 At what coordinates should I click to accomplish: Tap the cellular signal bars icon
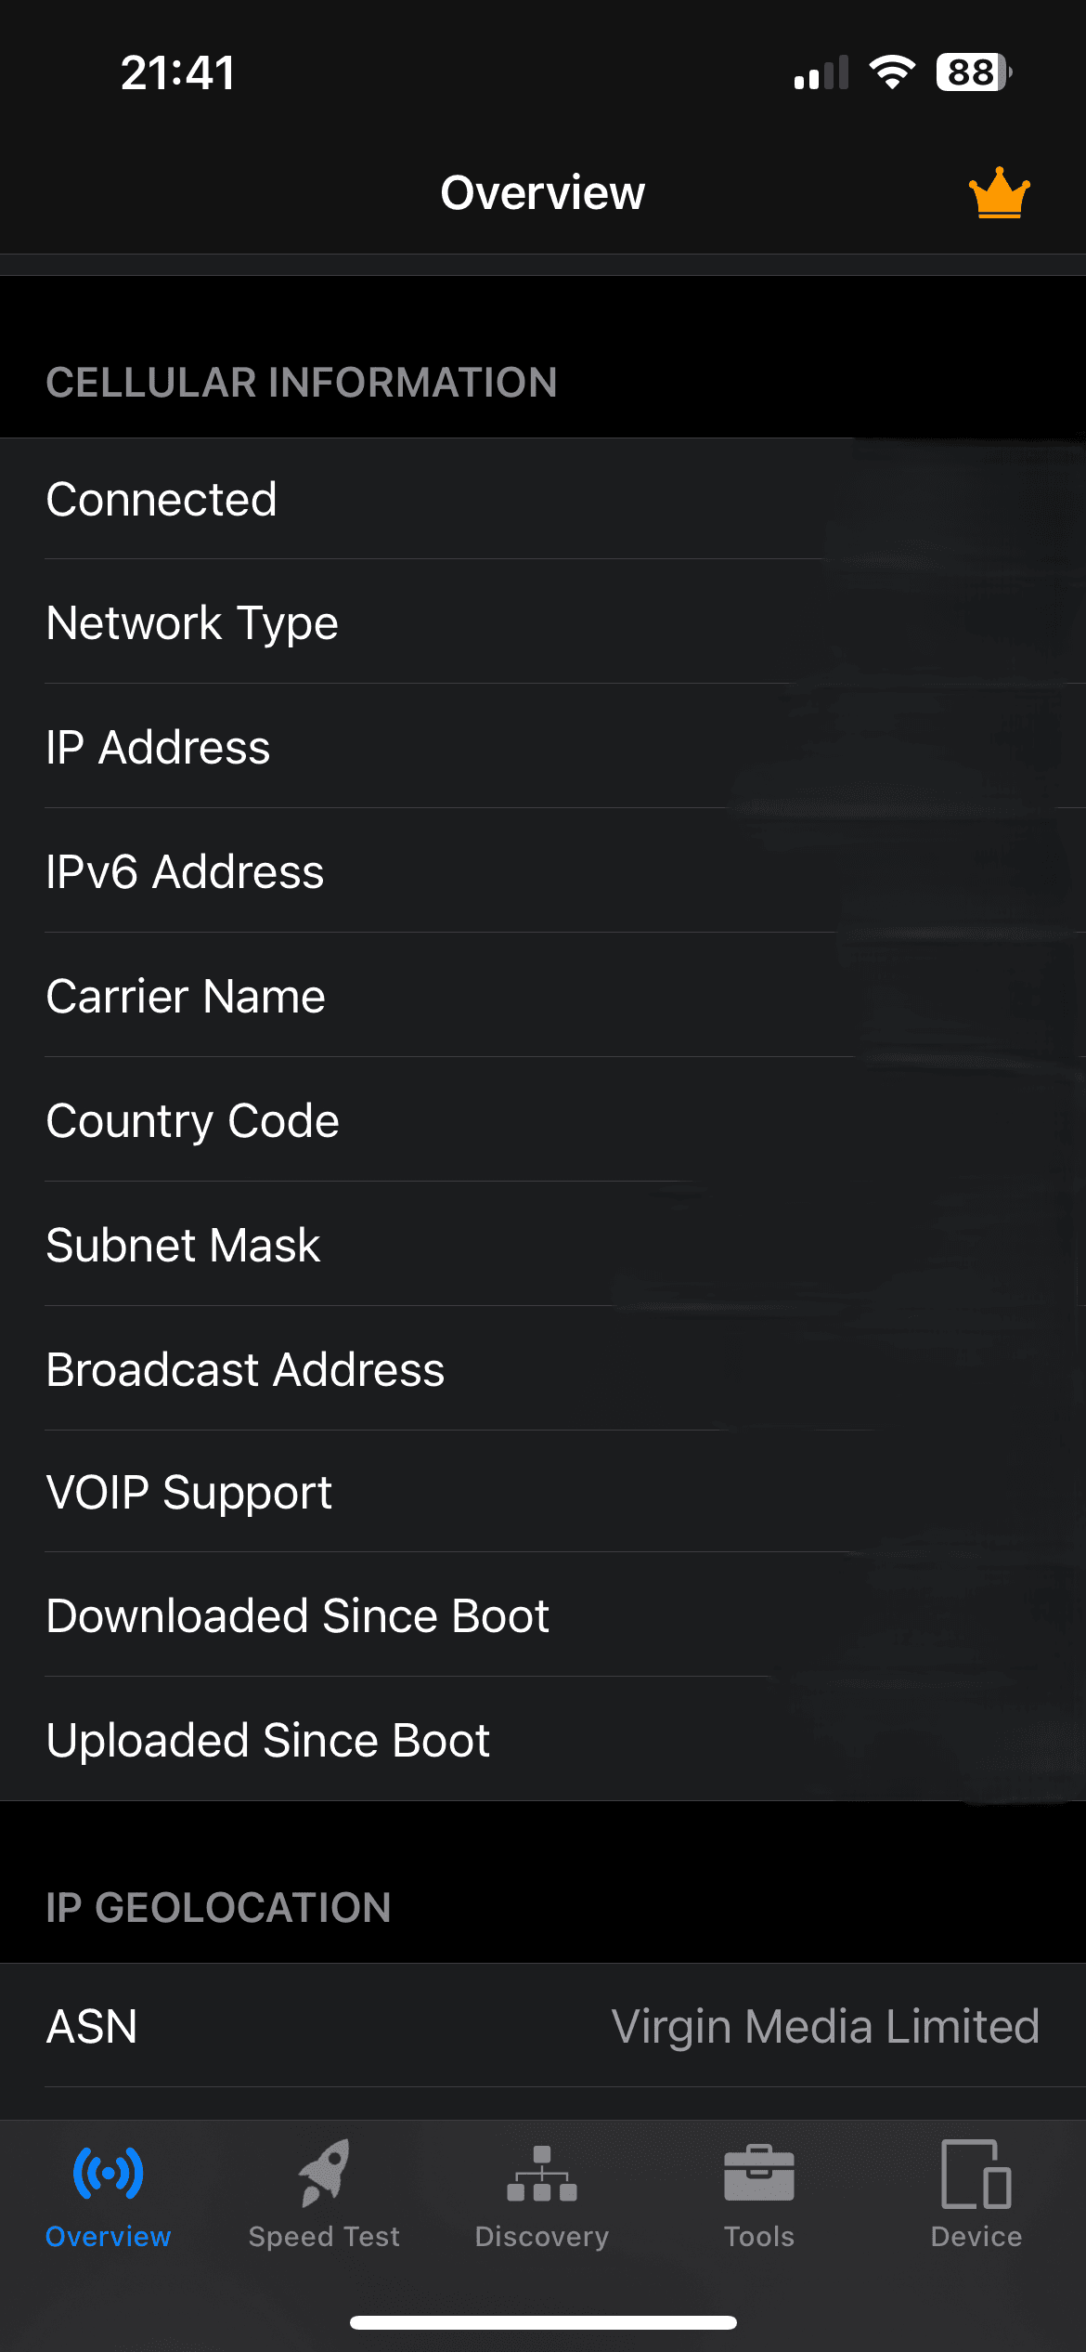[821, 72]
